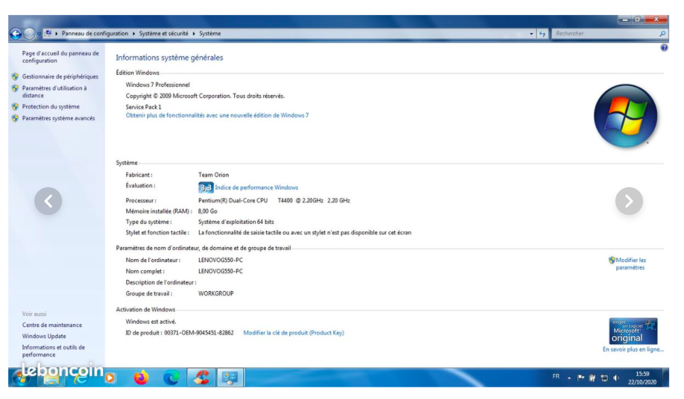Select Système d'exploitation 64 bits text
The height and width of the screenshot is (399, 684).
click(236, 222)
